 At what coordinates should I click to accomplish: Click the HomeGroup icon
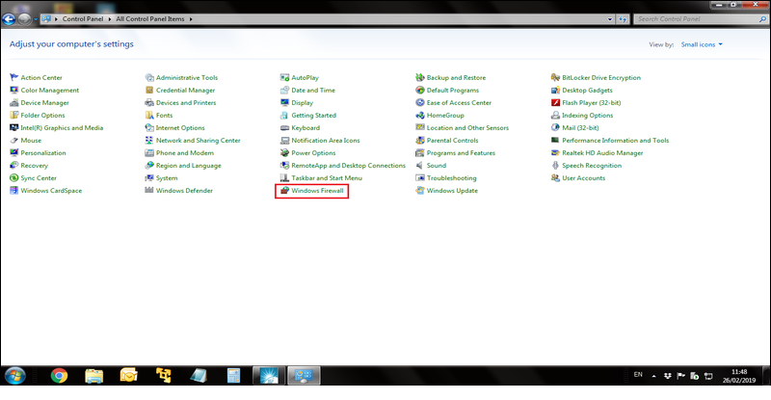point(420,115)
